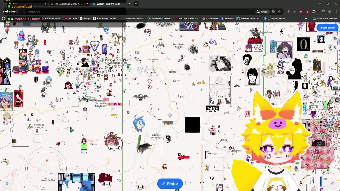The width and height of the screenshot is (340, 191).
Task: Open the leaderboard bar chart icon
Action: (x=335, y=38)
